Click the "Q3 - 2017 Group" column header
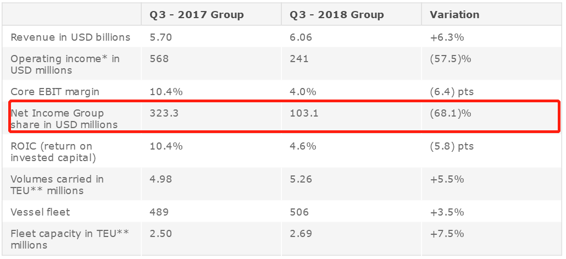This screenshot has width=566, height=259. pos(196,15)
